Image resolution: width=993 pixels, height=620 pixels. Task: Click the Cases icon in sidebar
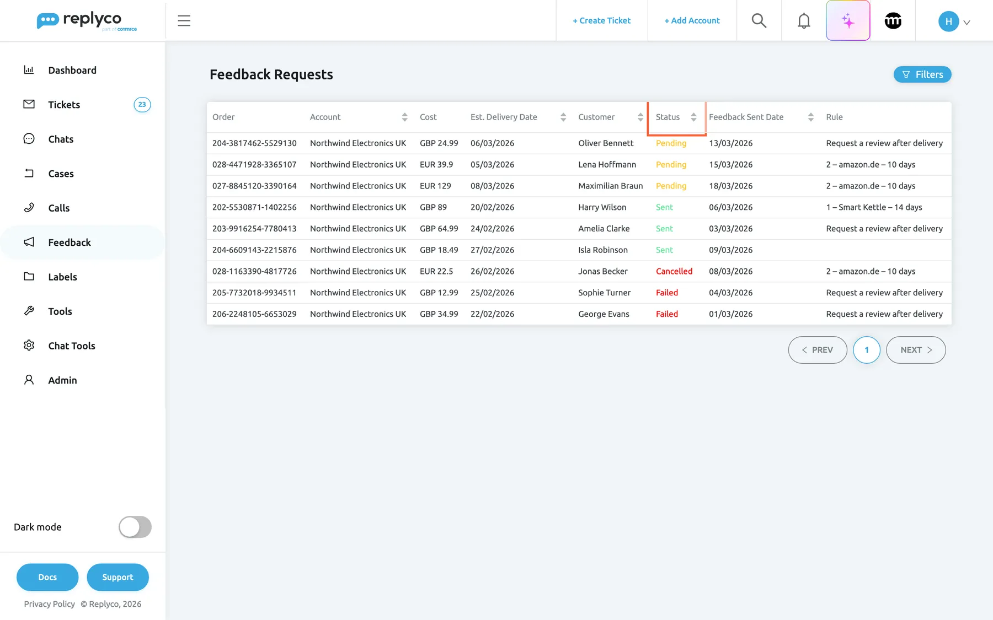(x=29, y=173)
